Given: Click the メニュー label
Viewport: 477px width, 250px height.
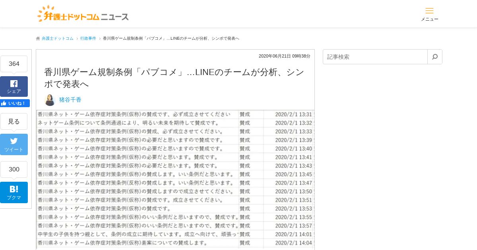Looking at the screenshot, I should (x=430, y=19).
